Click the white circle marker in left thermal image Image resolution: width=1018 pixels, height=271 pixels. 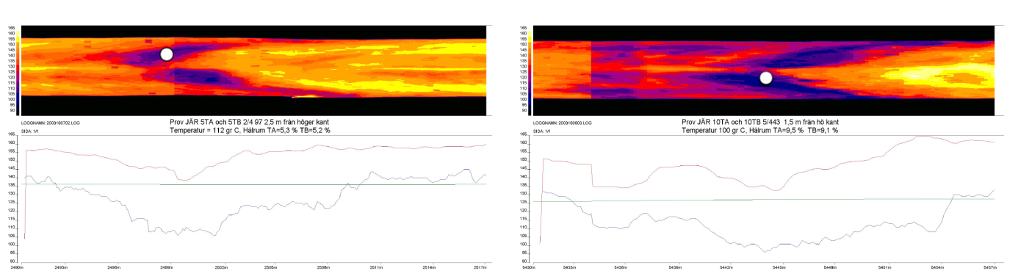[167, 54]
